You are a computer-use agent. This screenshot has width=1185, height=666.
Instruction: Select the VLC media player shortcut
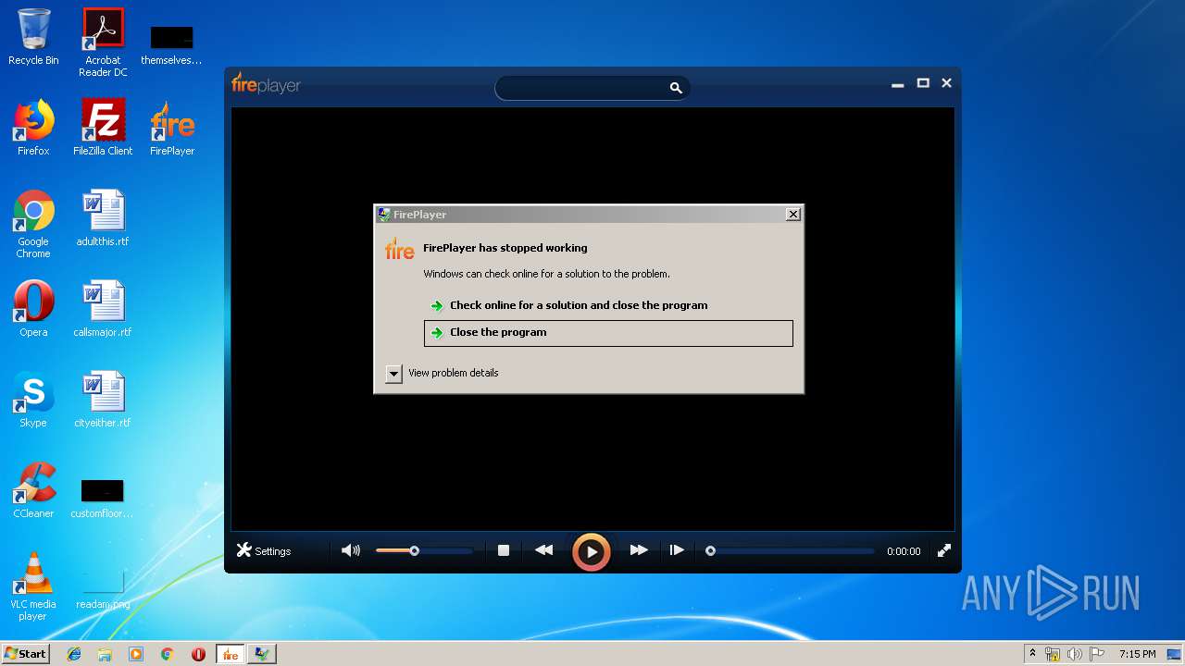(33, 586)
